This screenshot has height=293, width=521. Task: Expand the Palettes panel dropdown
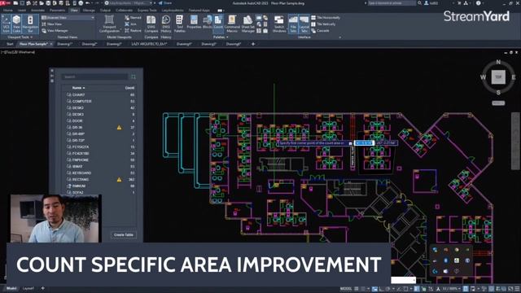[221, 37]
